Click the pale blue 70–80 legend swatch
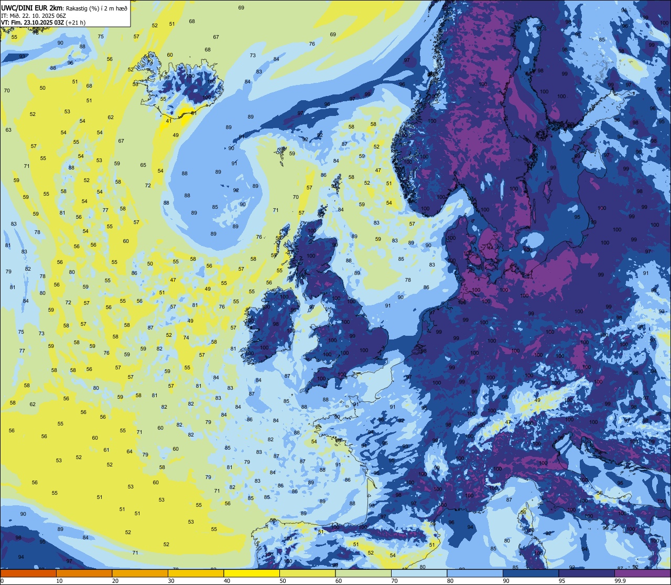Viewport: 671px width, 585px height. [419, 573]
